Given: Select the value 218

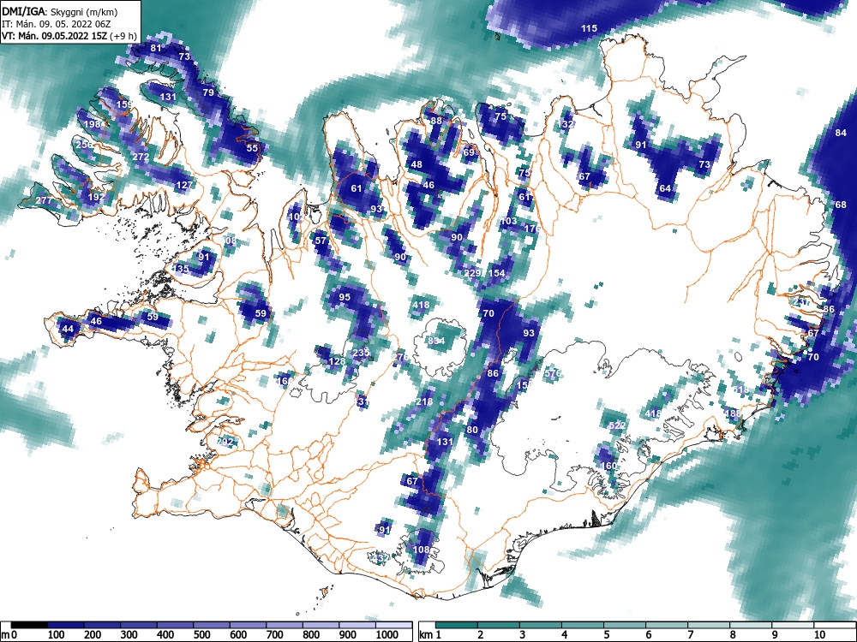Looking at the screenshot, I should [424, 401].
